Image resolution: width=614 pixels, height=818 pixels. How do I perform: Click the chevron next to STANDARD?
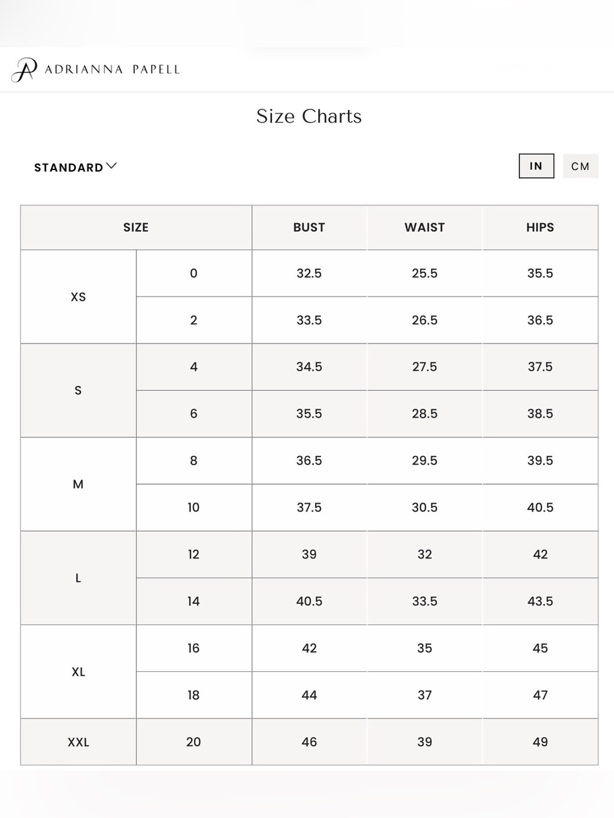coord(111,166)
